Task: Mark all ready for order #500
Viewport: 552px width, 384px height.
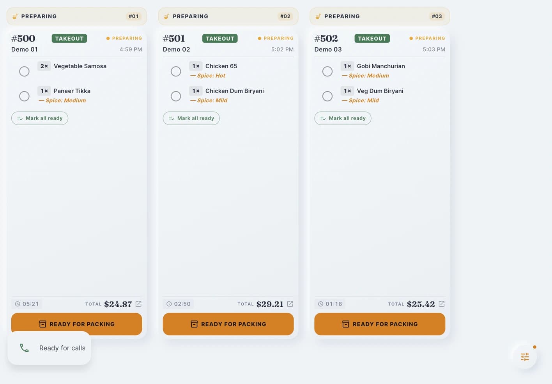Action: coord(40,118)
